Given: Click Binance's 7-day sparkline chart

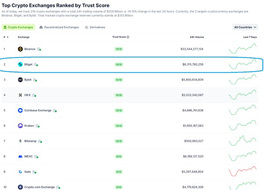Looking at the screenshot, I should pyautogui.click(x=243, y=49).
